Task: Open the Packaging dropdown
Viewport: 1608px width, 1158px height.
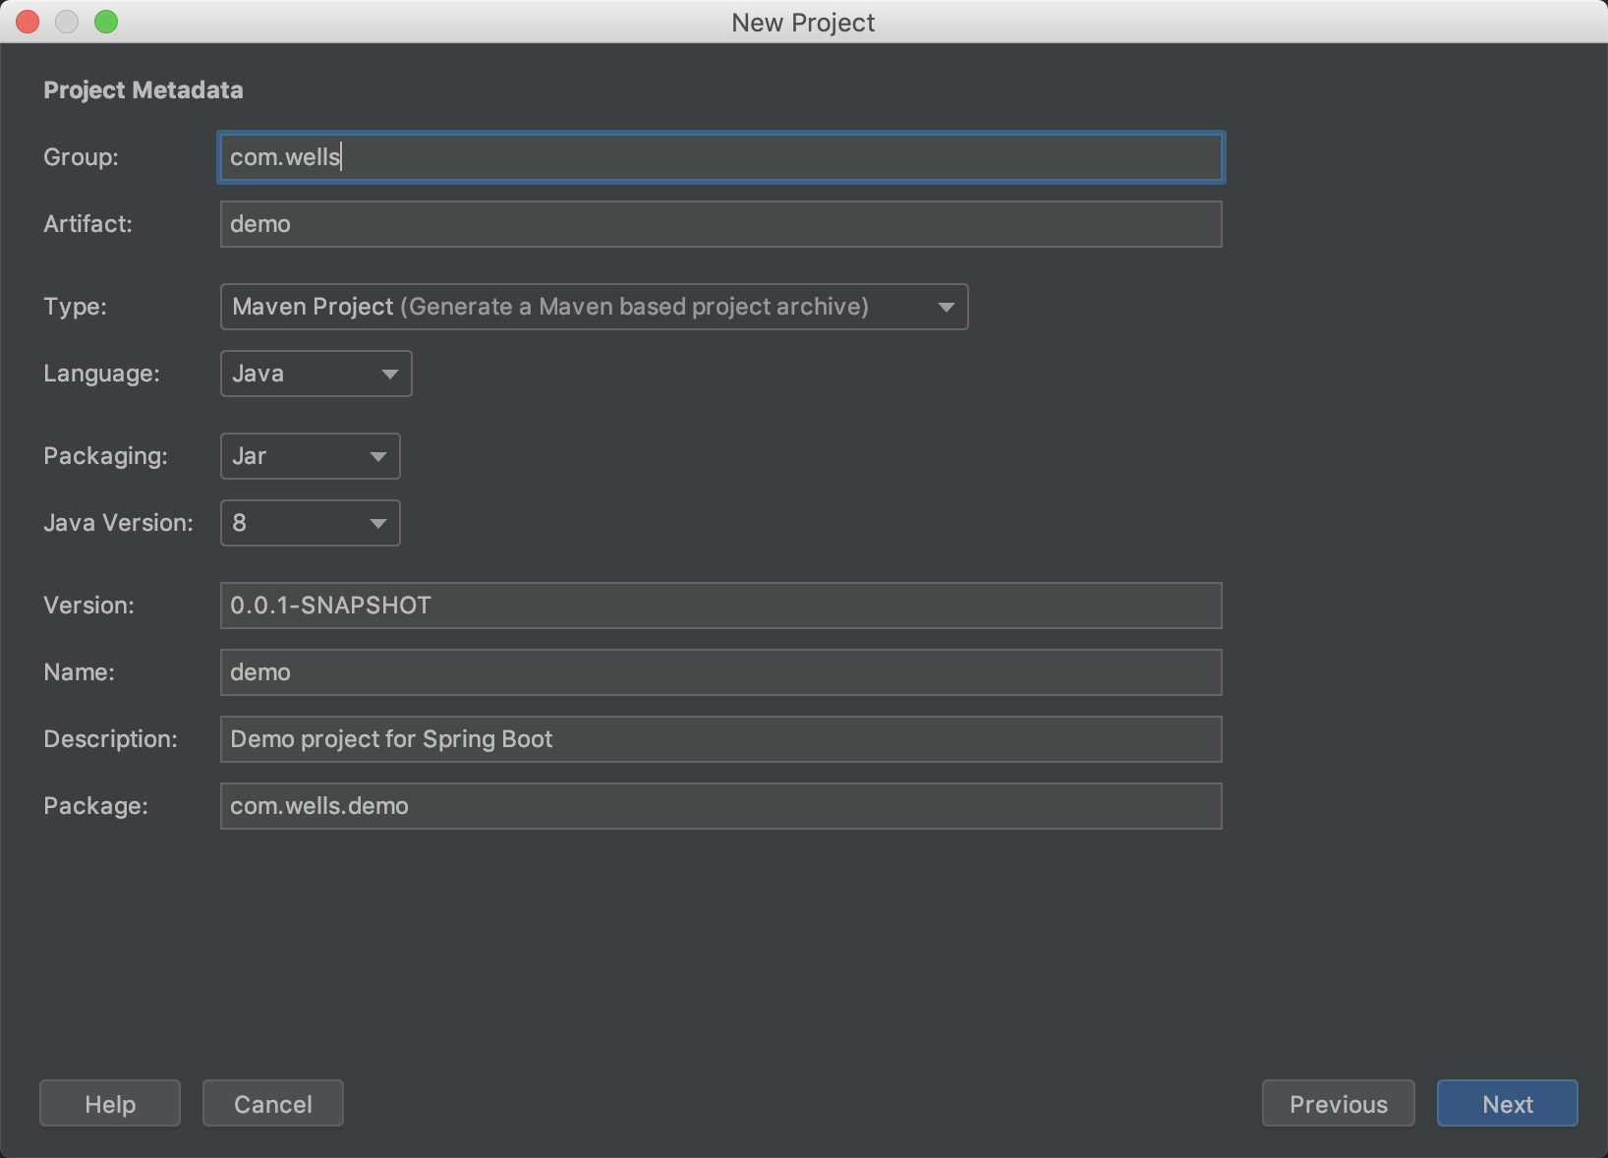Action: point(310,456)
